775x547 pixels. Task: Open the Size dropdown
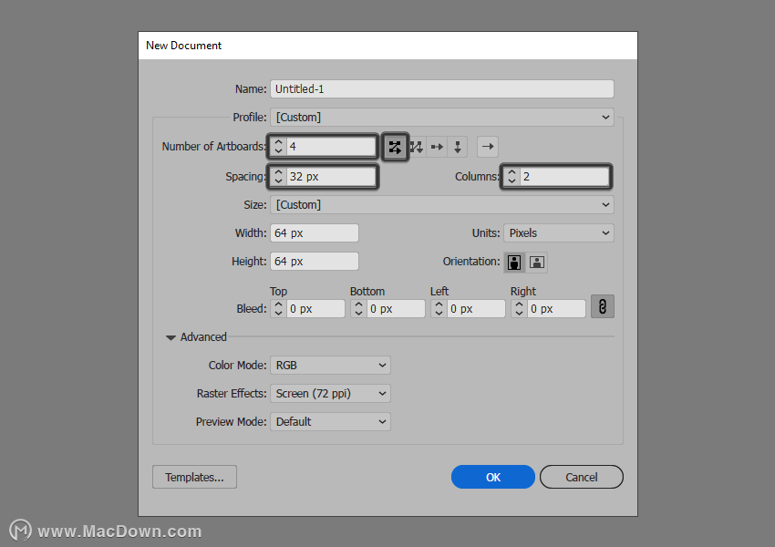pos(442,204)
